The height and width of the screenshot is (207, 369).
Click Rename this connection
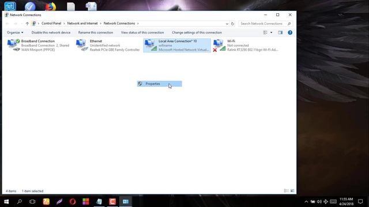[x=96, y=33]
